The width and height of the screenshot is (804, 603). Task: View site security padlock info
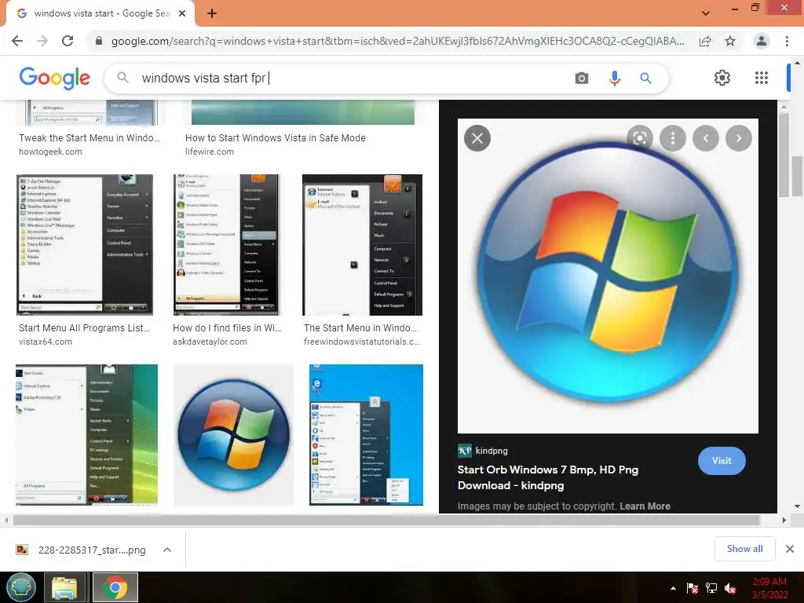tap(99, 41)
